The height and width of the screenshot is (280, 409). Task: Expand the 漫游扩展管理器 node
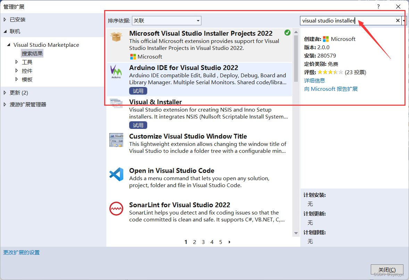point(5,104)
